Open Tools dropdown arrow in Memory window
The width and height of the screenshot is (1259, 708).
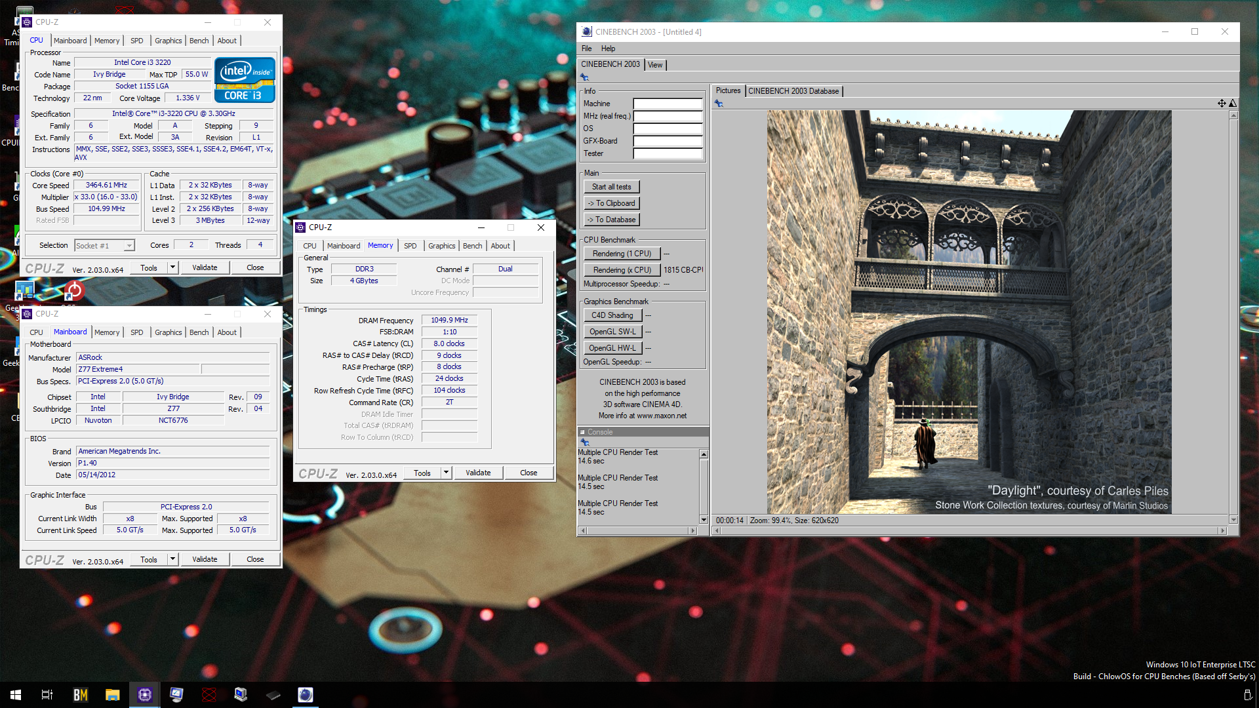point(446,473)
